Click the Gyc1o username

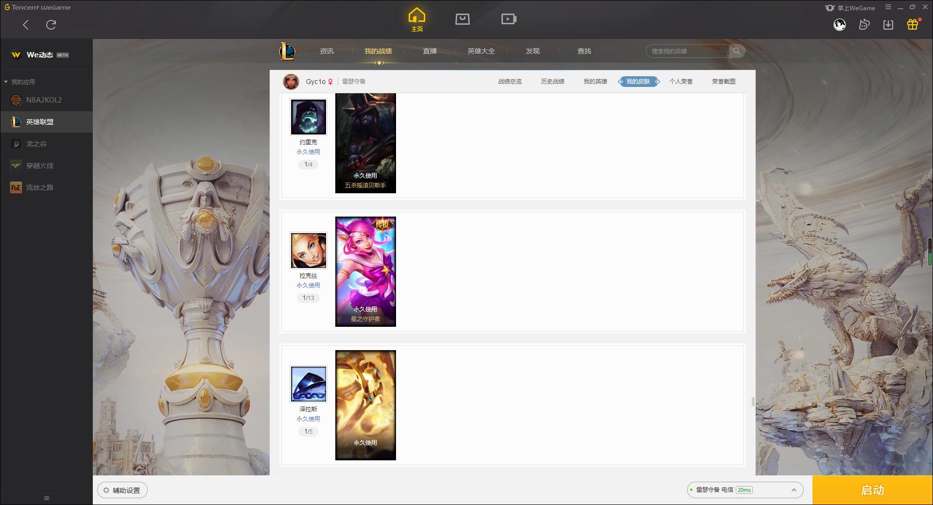point(315,82)
